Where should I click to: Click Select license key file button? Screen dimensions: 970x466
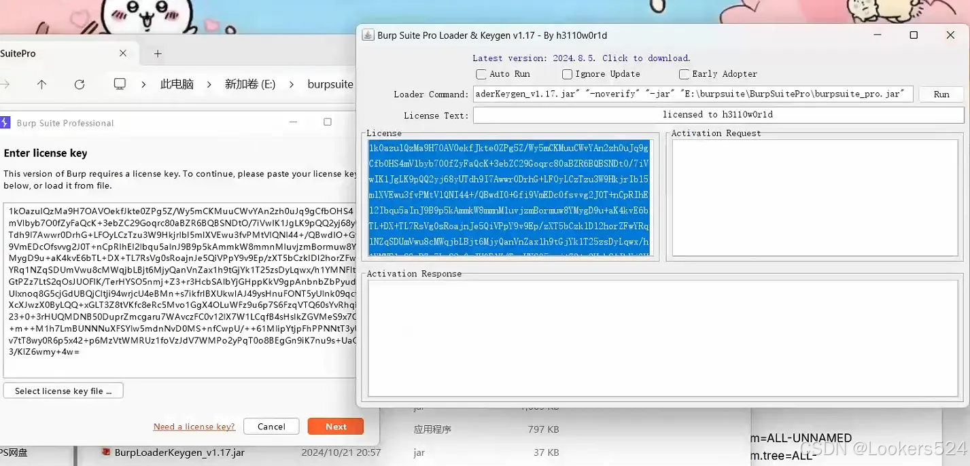pos(63,391)
